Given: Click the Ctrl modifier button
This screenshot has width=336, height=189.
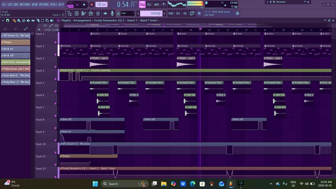Looking at the screenshot, I should tap(178, 13).
